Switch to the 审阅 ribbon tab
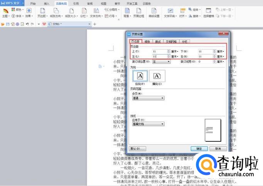Viewport: 263px width, 186px height. [90, 3]
